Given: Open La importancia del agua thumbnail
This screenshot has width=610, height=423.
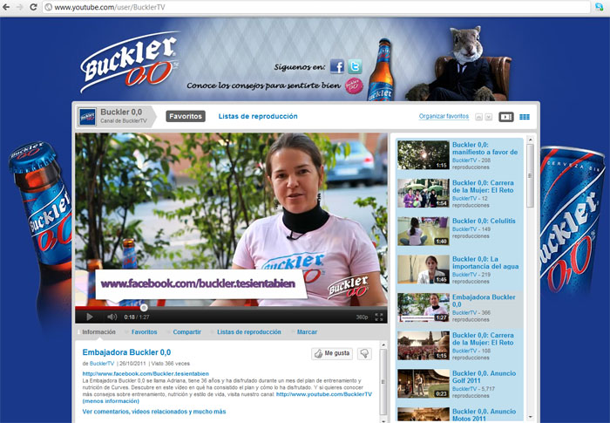Looking at the screenshot, I should 424,269.
